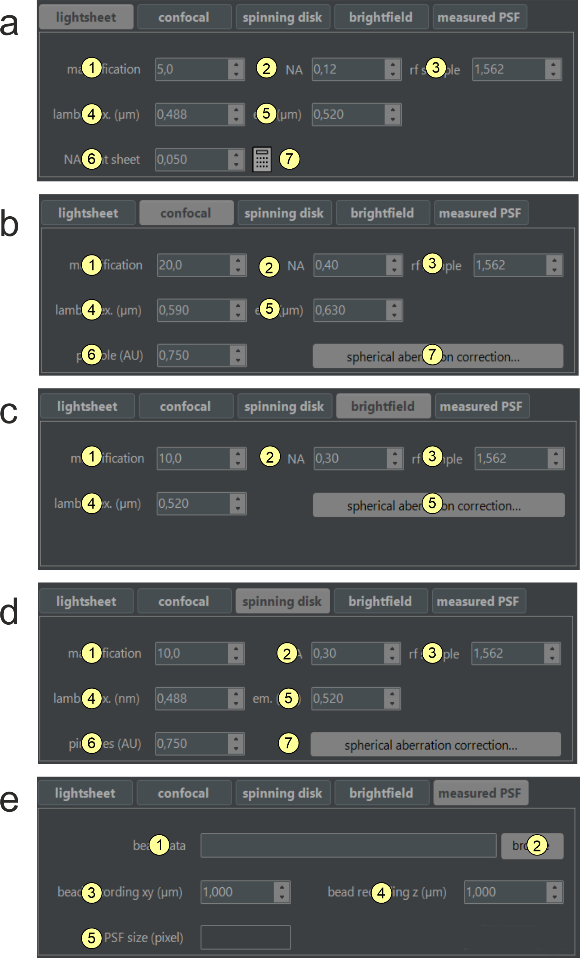Open measured PSF tab in panel c
Viewport: 580px width, 958px height.
point(481,406)
